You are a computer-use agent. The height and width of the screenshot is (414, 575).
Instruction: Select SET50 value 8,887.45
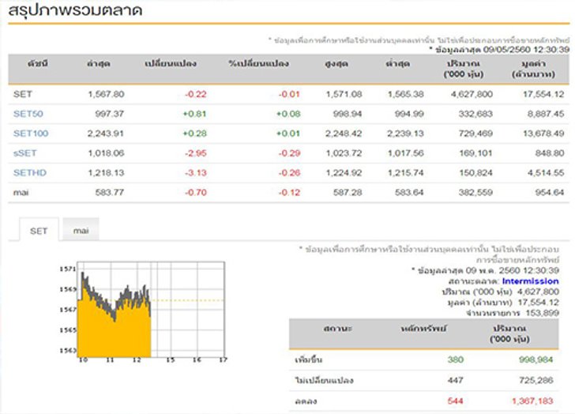point(546,114)
